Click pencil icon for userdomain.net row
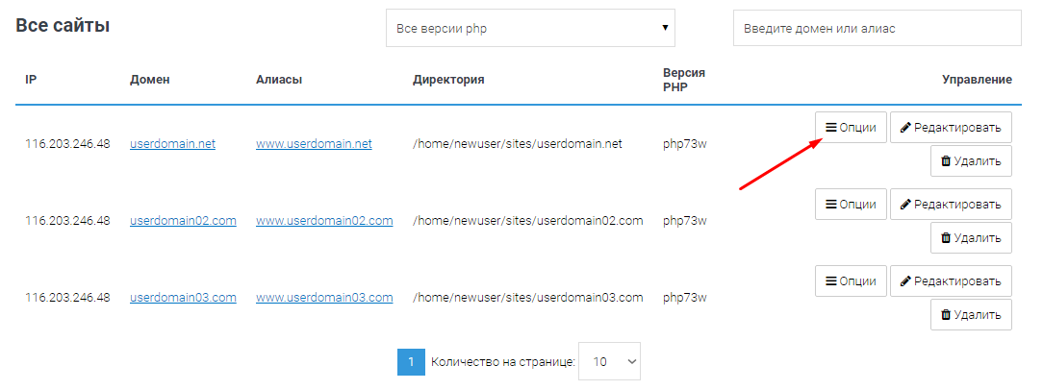1043x390 pixels. [x=905, y=128]
